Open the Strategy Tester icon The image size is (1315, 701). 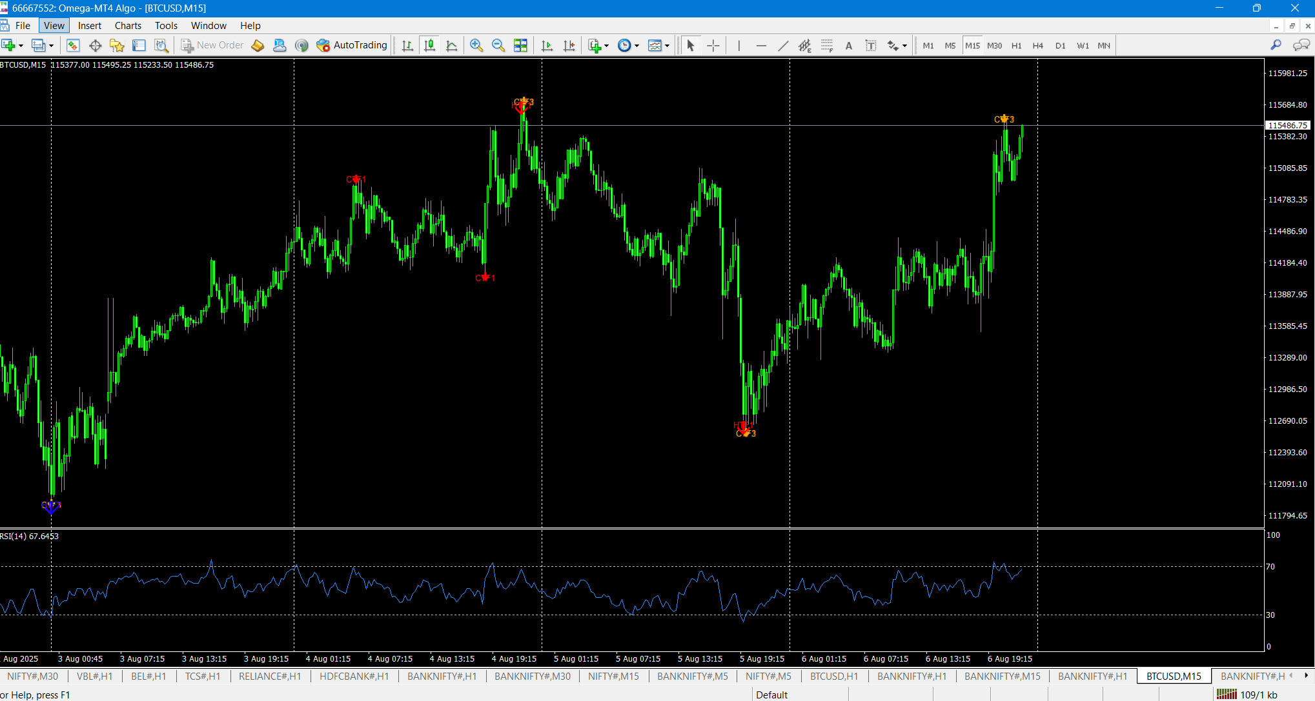[x=161, y=45]
